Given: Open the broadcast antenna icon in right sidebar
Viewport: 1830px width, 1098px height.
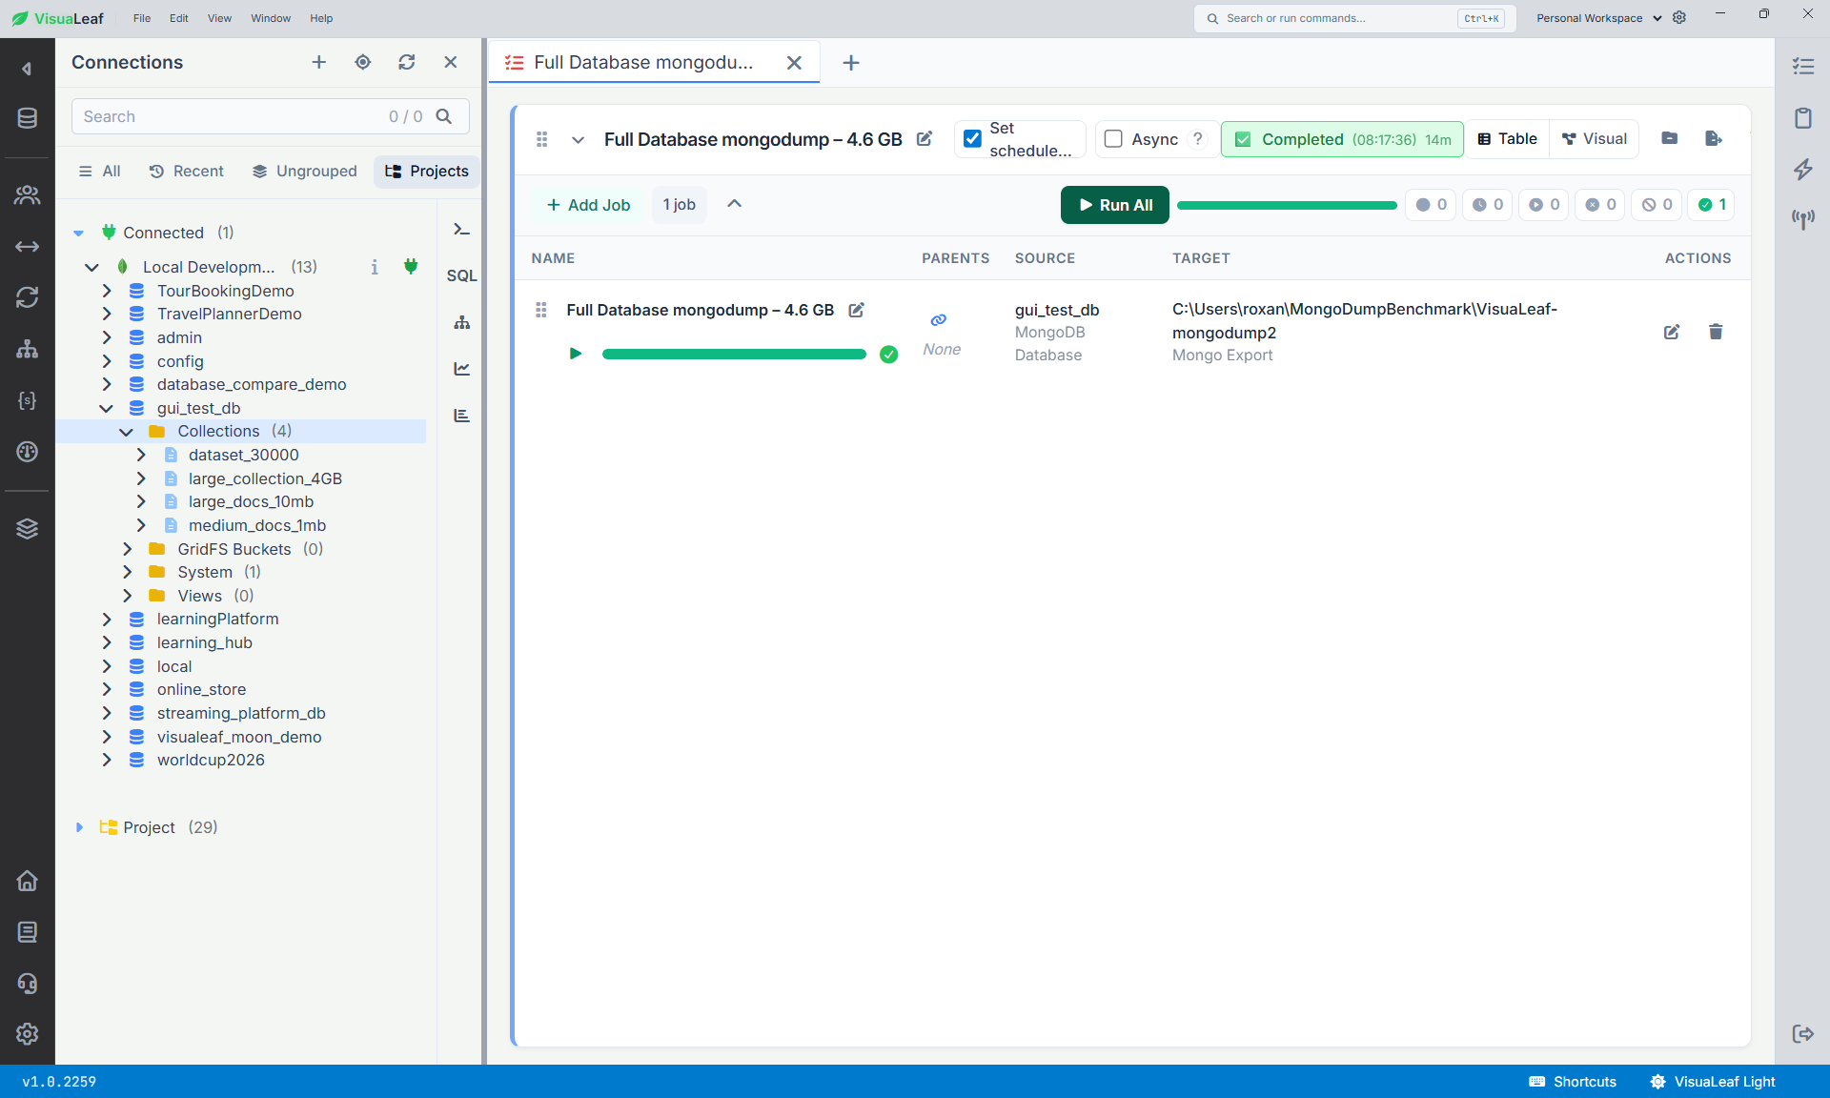Looking at the screenshot, I should coord(1802,219).
